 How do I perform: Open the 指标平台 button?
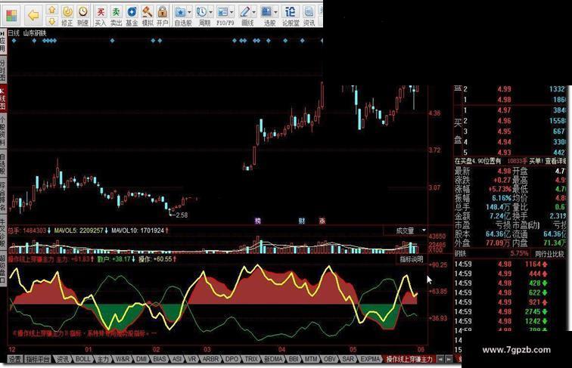point(38,359)
